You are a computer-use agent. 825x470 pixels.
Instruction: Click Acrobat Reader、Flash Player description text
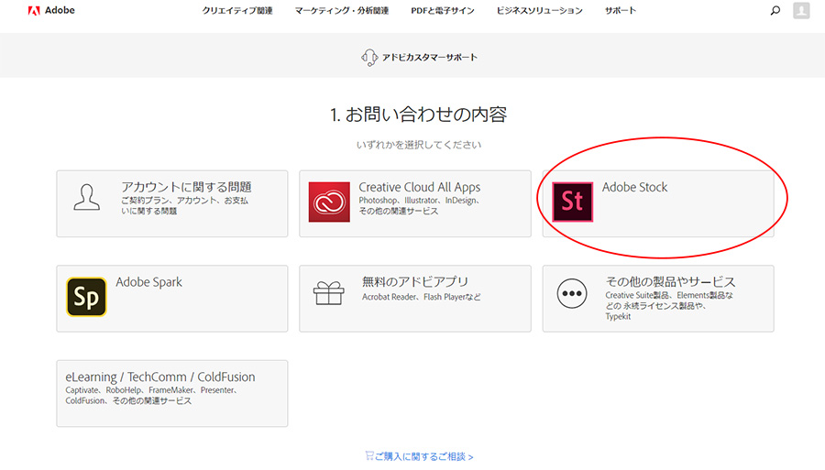click(x=422, y=297)
